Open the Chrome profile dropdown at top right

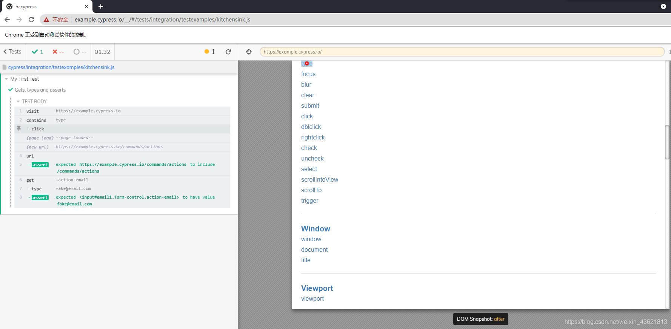(x=663, y=6)
